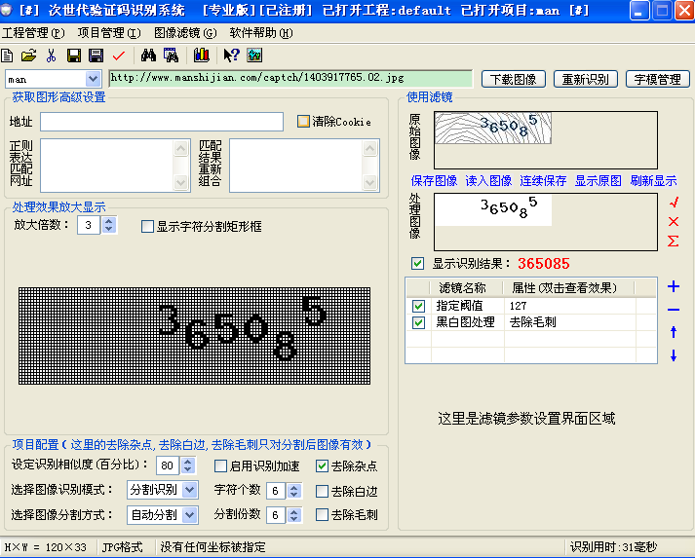Click the blue minus remove filter icon

[674, 310]
